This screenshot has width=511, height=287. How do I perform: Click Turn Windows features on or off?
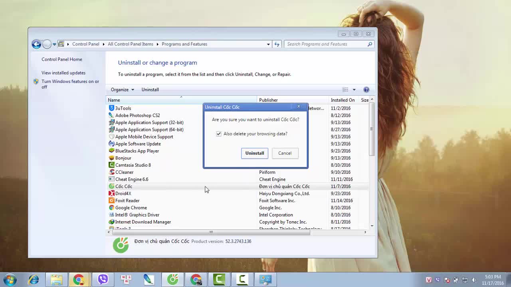(x=70, y=84)
